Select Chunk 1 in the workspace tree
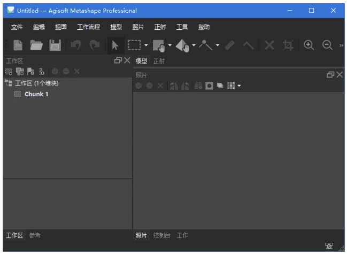Screen dimensions: 347x254 coord(36,94)
